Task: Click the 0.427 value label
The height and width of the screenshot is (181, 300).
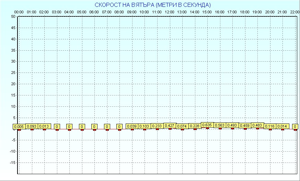Action: pyautogui.click(x=170, y=126)
